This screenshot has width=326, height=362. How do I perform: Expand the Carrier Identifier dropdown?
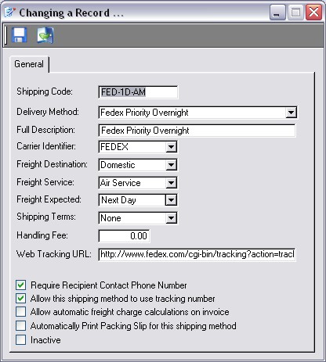171,147
